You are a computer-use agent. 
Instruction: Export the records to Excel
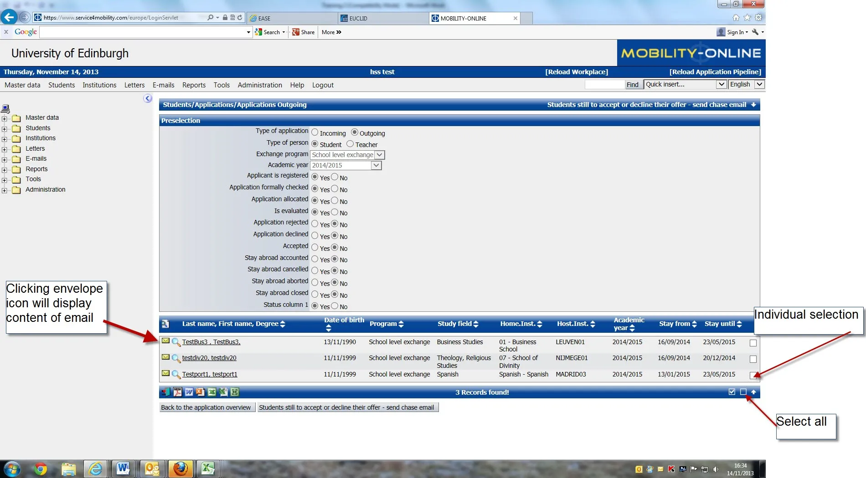click(212, 392)
